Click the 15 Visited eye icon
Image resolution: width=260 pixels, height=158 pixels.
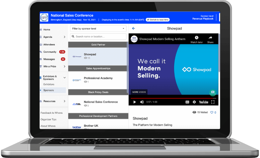pyautogui.click(x=194, y=112)
